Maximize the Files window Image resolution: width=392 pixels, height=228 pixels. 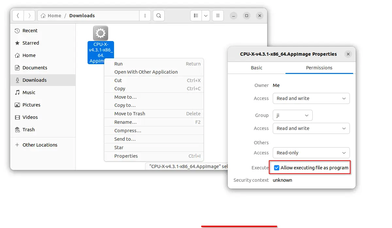(x=247, y=16)
